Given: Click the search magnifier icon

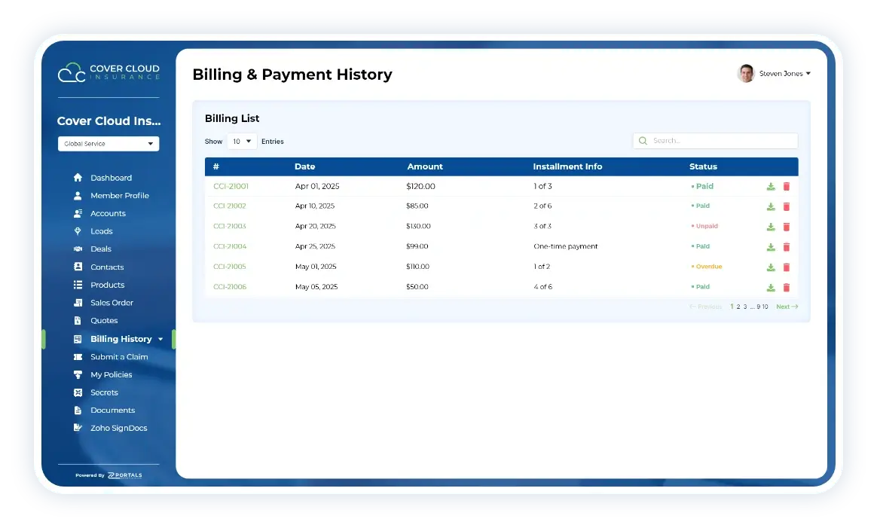Looking at the screenshot, I should click(642, 141).
